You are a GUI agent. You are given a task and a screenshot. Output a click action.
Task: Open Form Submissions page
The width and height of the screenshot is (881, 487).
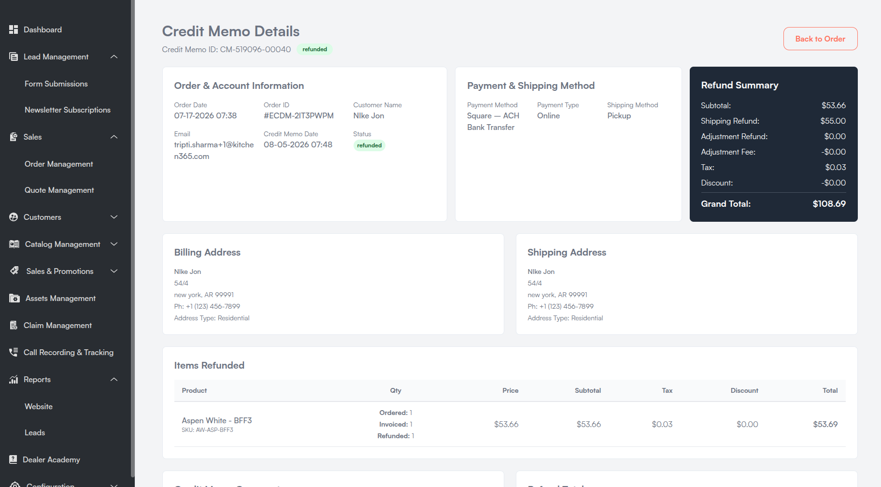pos(56,84)
